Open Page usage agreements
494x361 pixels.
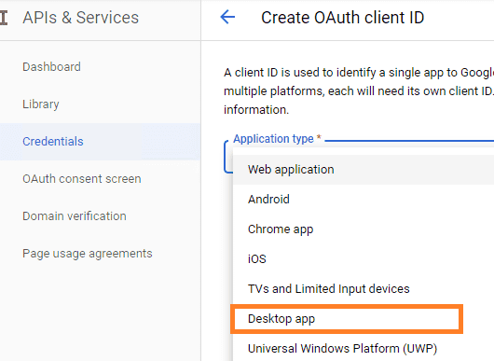point(88,254)
